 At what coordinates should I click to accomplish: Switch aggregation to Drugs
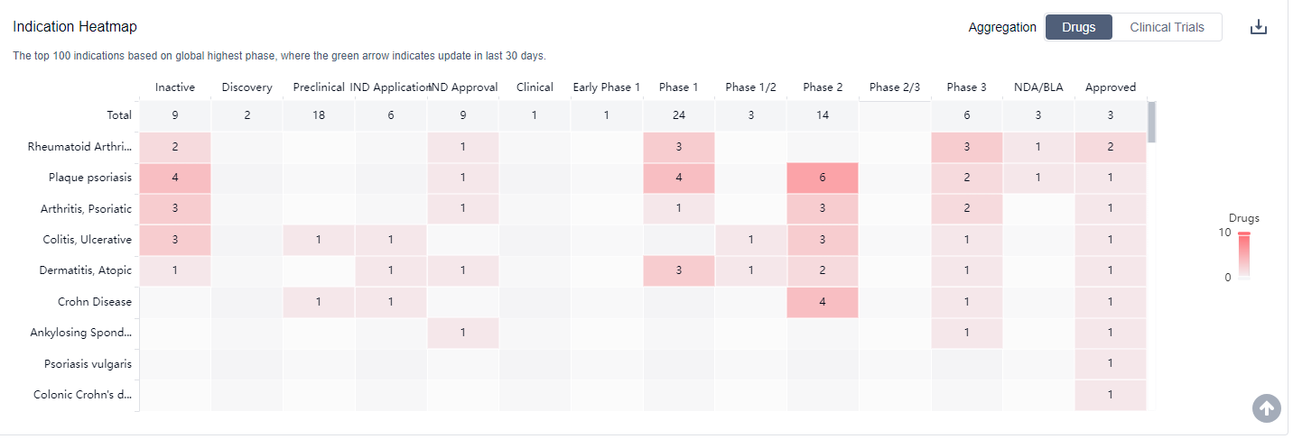[1078, 27]
